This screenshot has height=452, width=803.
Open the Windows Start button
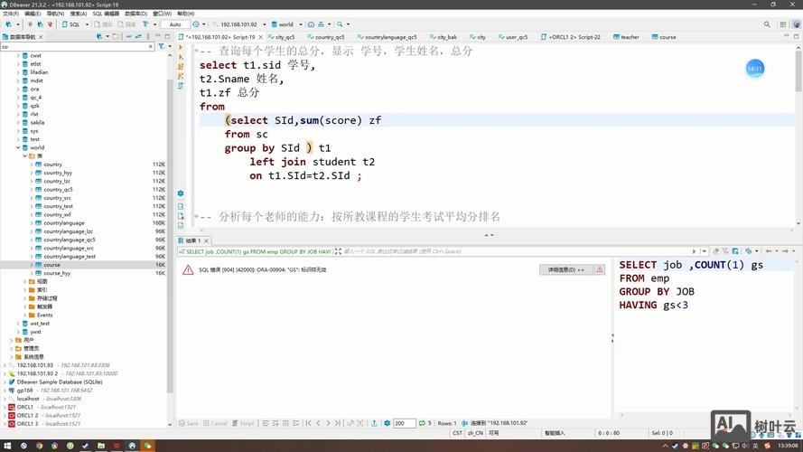(x=7, y=446)
